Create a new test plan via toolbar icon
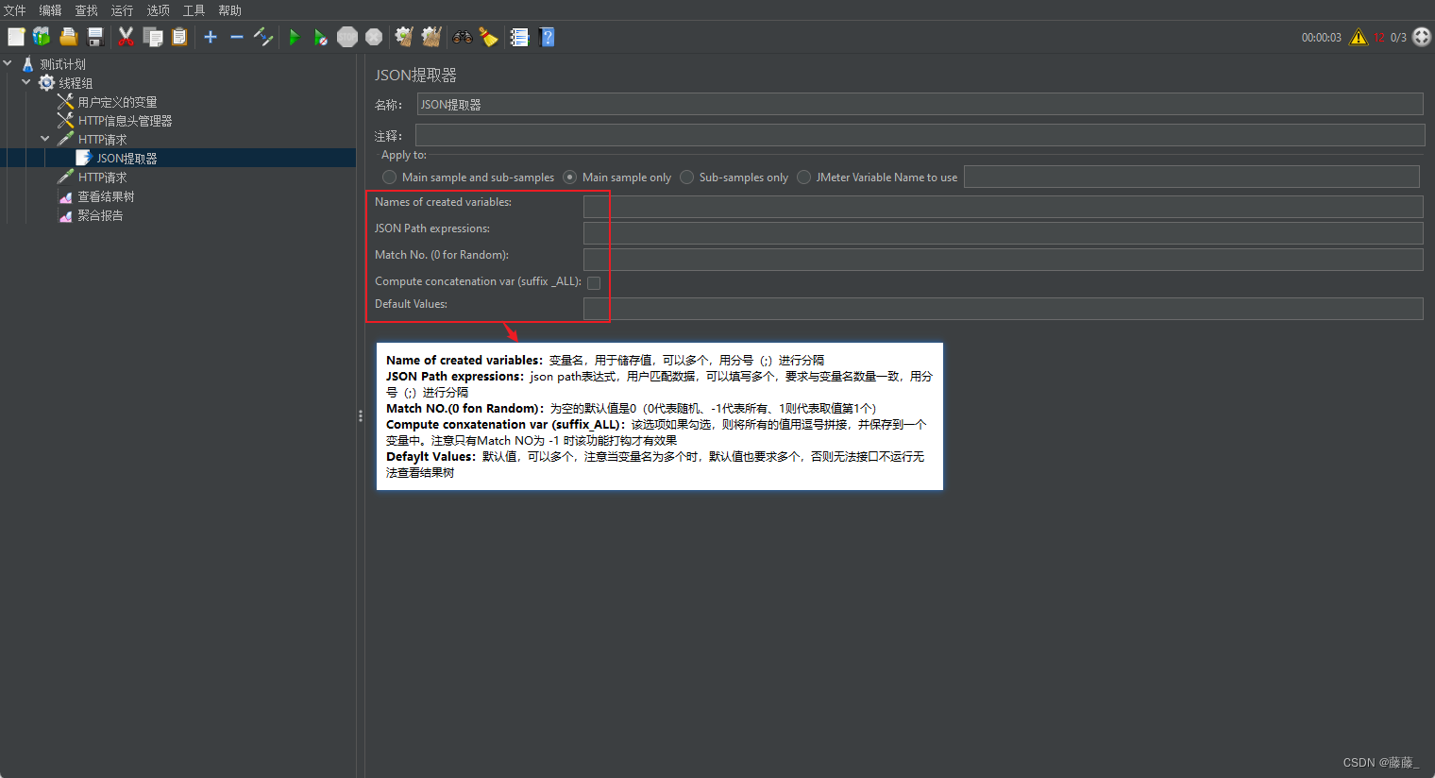 click(16, 37)
